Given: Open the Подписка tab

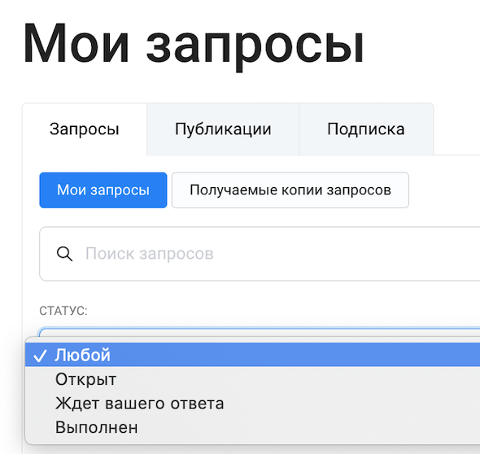Looking at the screenshot, I should pos(366,129).
